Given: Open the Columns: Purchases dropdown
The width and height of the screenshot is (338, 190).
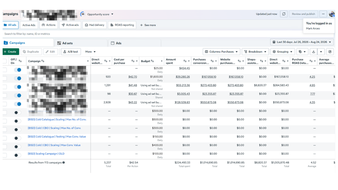Looking at the screenshot, I should point(221,52).
